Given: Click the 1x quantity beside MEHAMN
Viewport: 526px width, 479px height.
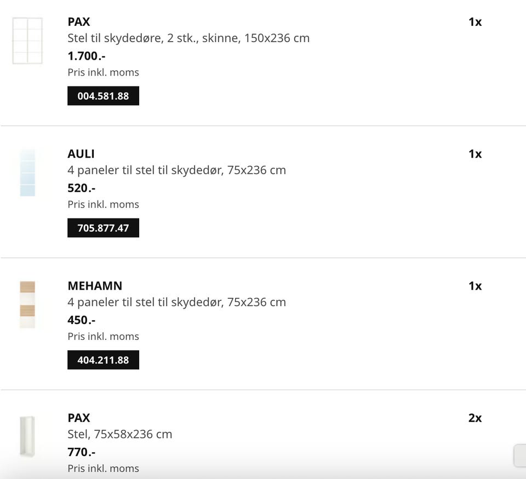Looking at the screenshot, I should tap(475, 286).
